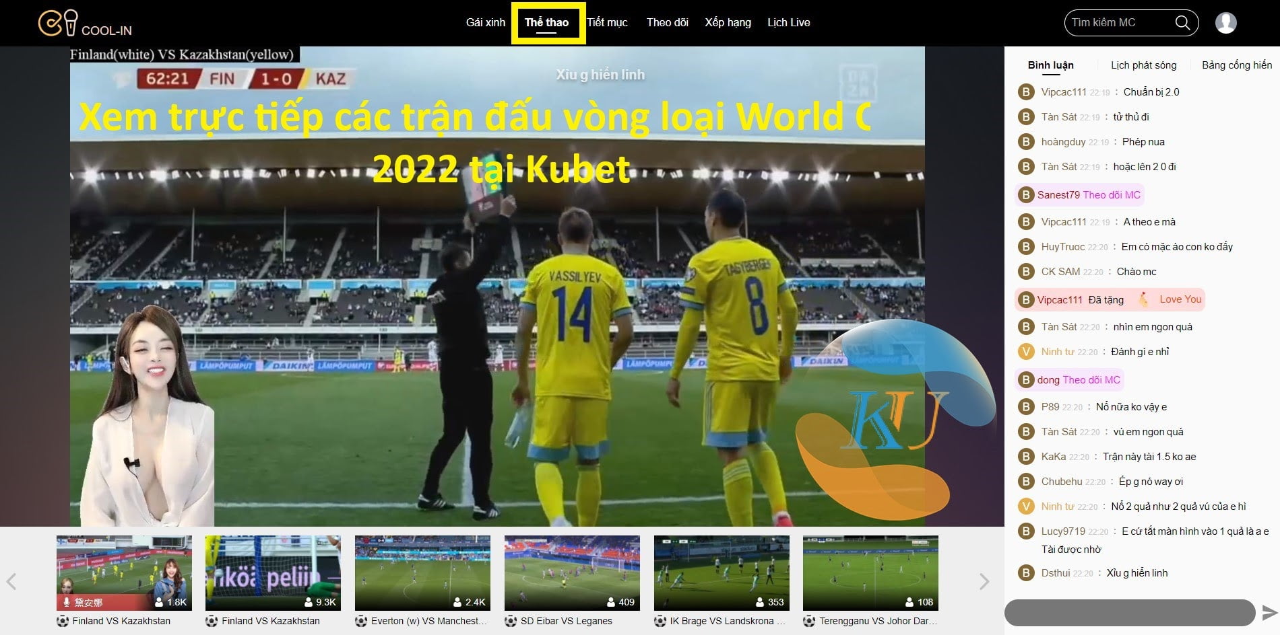Image resolution: width=1280 pixels, height=635 pixels.
Task: Click the IK Brage VS Landskrona title text
Action: point(728,621)
